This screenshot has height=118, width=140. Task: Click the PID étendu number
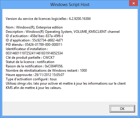coord(44,45)
